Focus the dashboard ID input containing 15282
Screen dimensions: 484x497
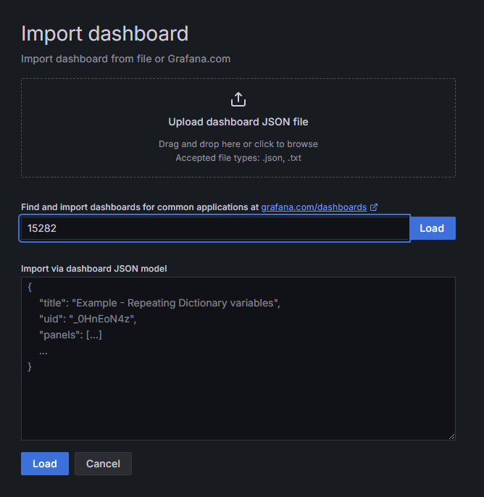(214, 228)
